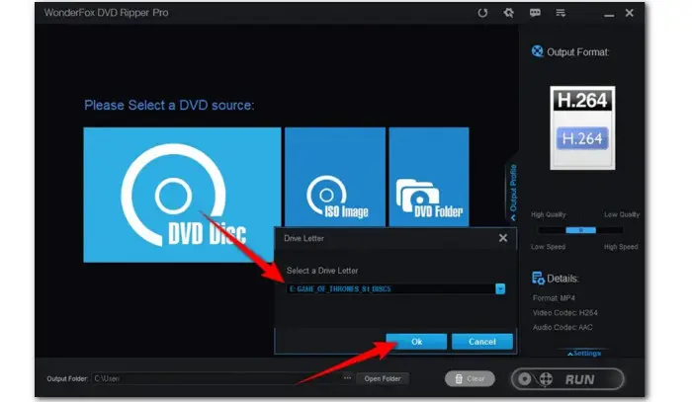The width and height of the screenshot is (692, 402).
Task: Click the 'High Speed' slider label
Action: click(621, 247)
